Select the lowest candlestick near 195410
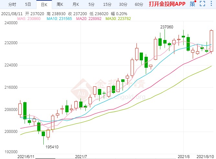Viewport: 216px width, 159px height. click(x=43, y=134)
